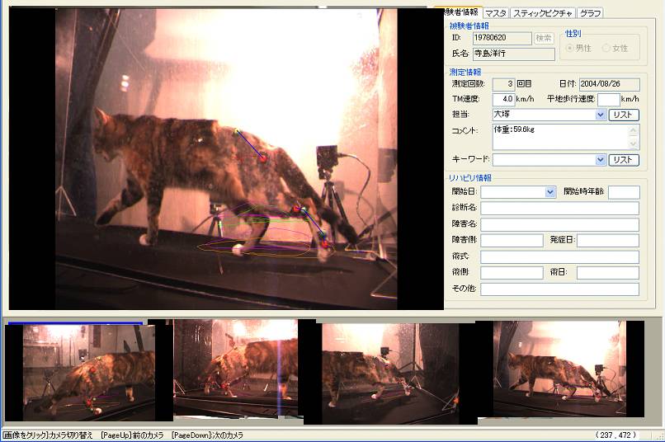
Task: Click the リスト button beside 担当
Action: (x=624, y=115)
